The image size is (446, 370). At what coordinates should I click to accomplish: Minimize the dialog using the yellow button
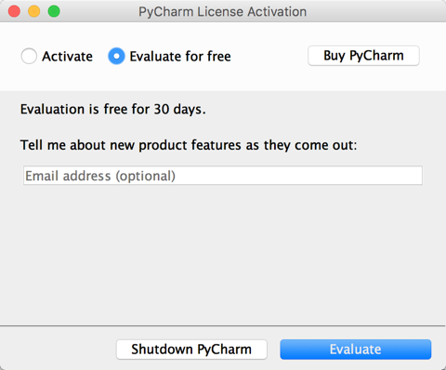click(x=34, y=11)
